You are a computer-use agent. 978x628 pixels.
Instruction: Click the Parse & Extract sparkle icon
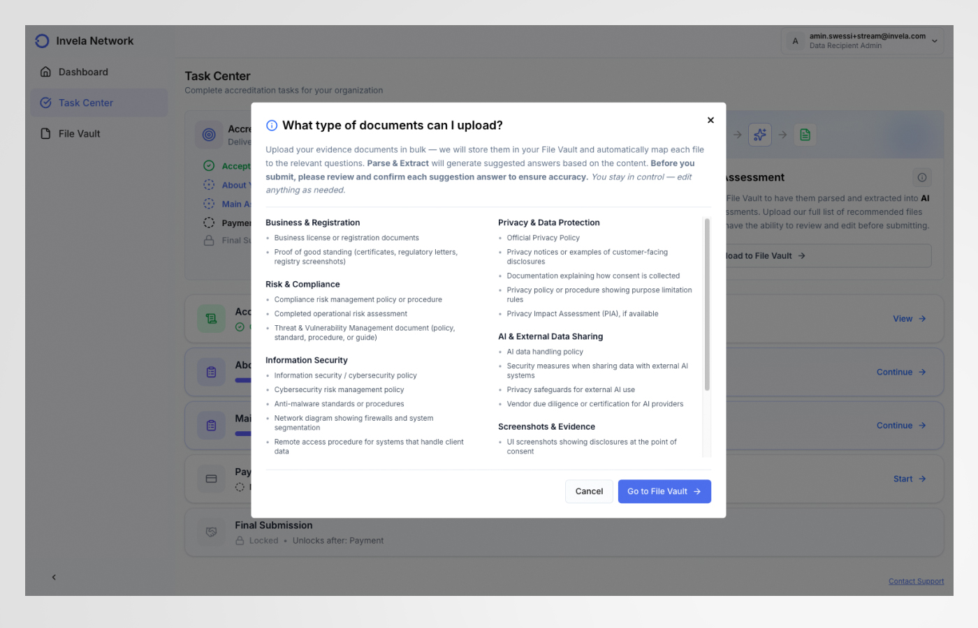pyautogui.click(x=760, y=134)
